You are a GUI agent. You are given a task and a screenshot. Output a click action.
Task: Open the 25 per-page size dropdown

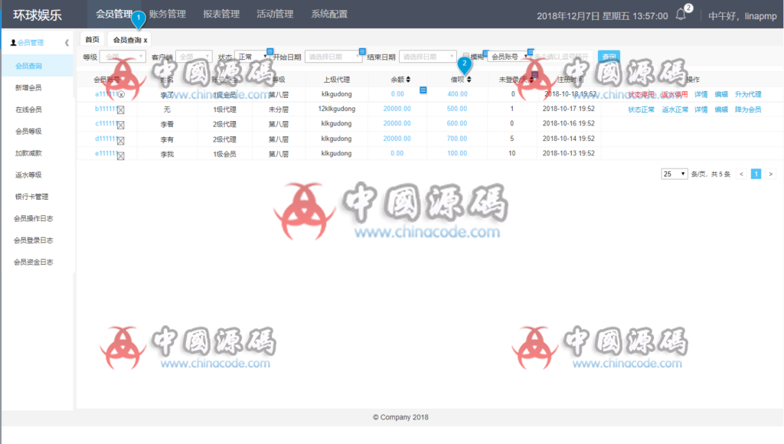click(x=674, y=174)
